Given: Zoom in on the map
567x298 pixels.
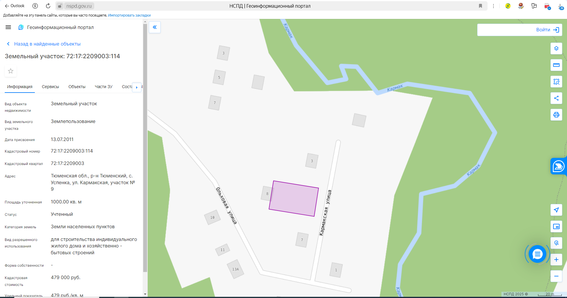Looking at the screenshot, I should click(x=556, y=260).
